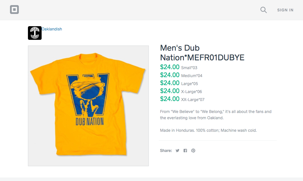Click the $24.00 price beside Large*05
Image resolution: width=303 pixels, height=181 pixels.
click(x=170, y=83)
